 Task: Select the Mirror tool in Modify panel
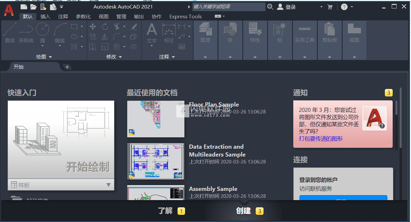[105, 37]
